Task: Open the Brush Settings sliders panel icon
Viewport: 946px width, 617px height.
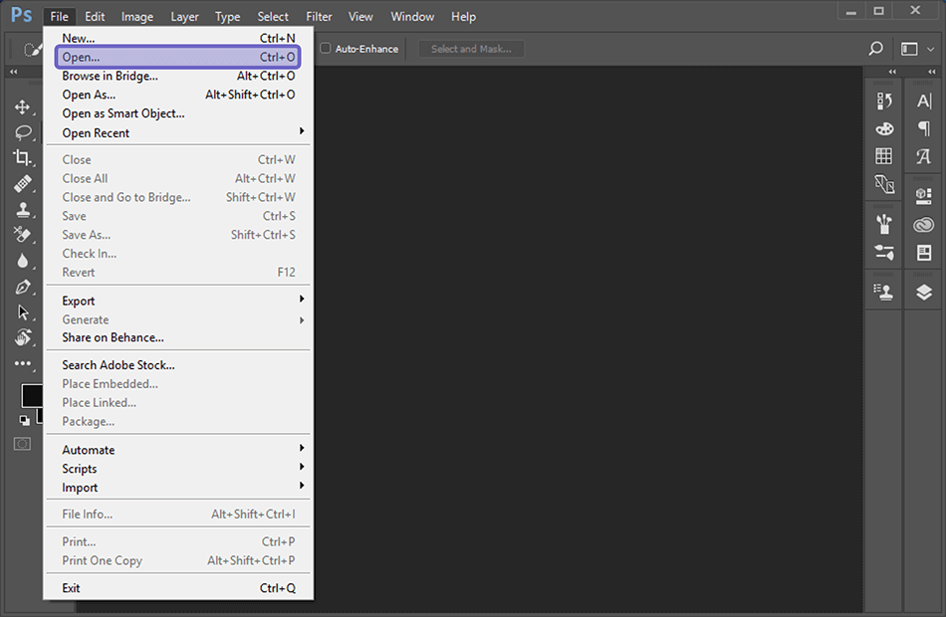Action: pos(884,252)
